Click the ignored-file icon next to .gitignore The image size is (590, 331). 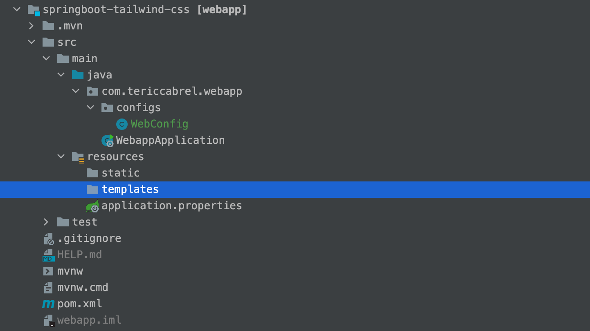(x=48, y=238)
